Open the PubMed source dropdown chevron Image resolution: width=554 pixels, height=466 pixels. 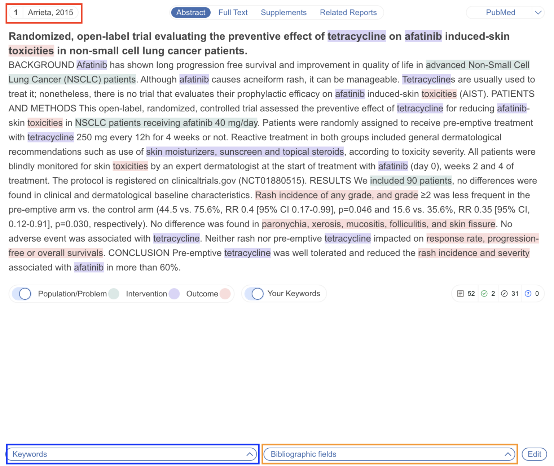(x=538, y=12)
